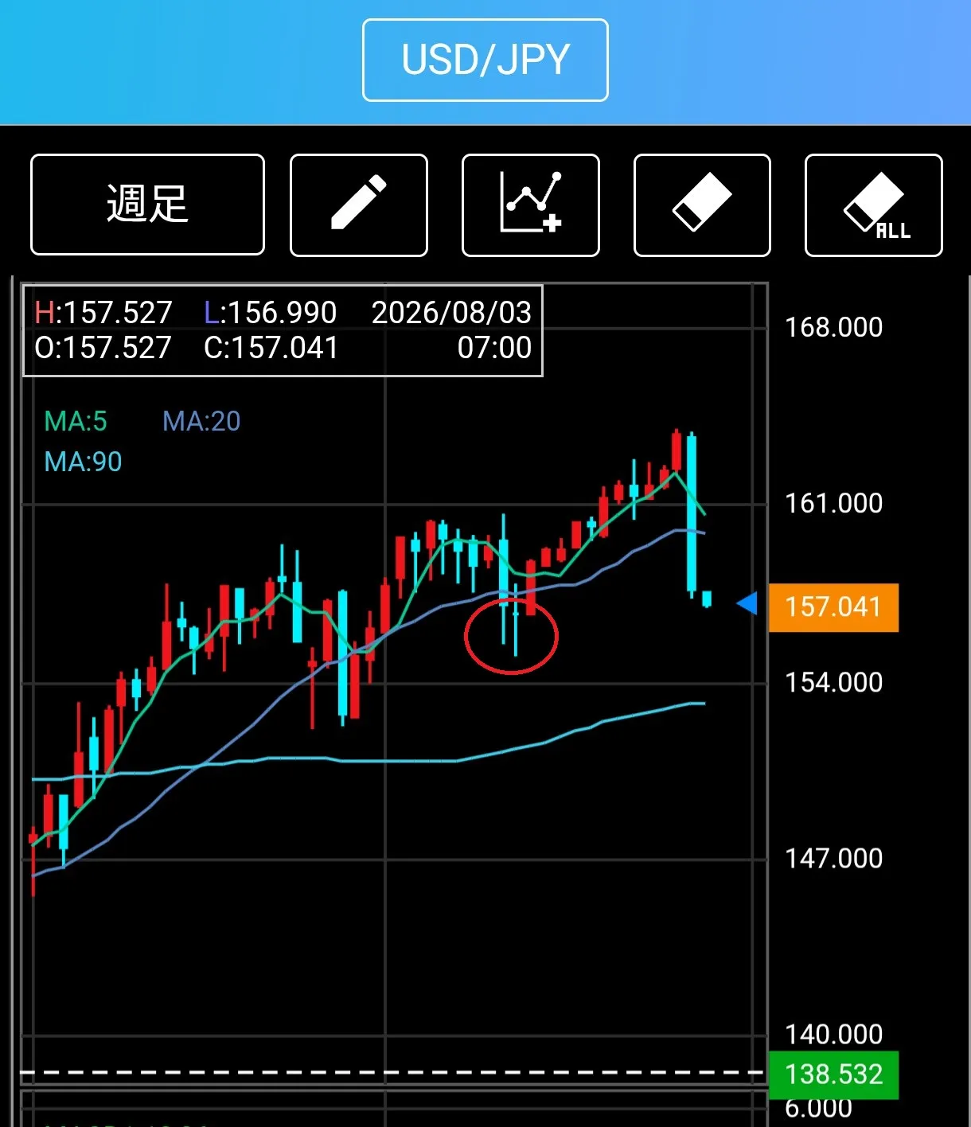Select the eraser tool

click(702, 205)
